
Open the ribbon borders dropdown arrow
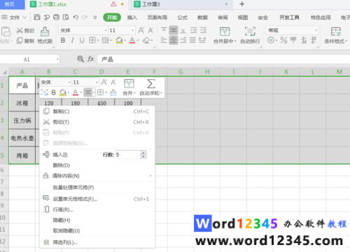click(98, 41)
